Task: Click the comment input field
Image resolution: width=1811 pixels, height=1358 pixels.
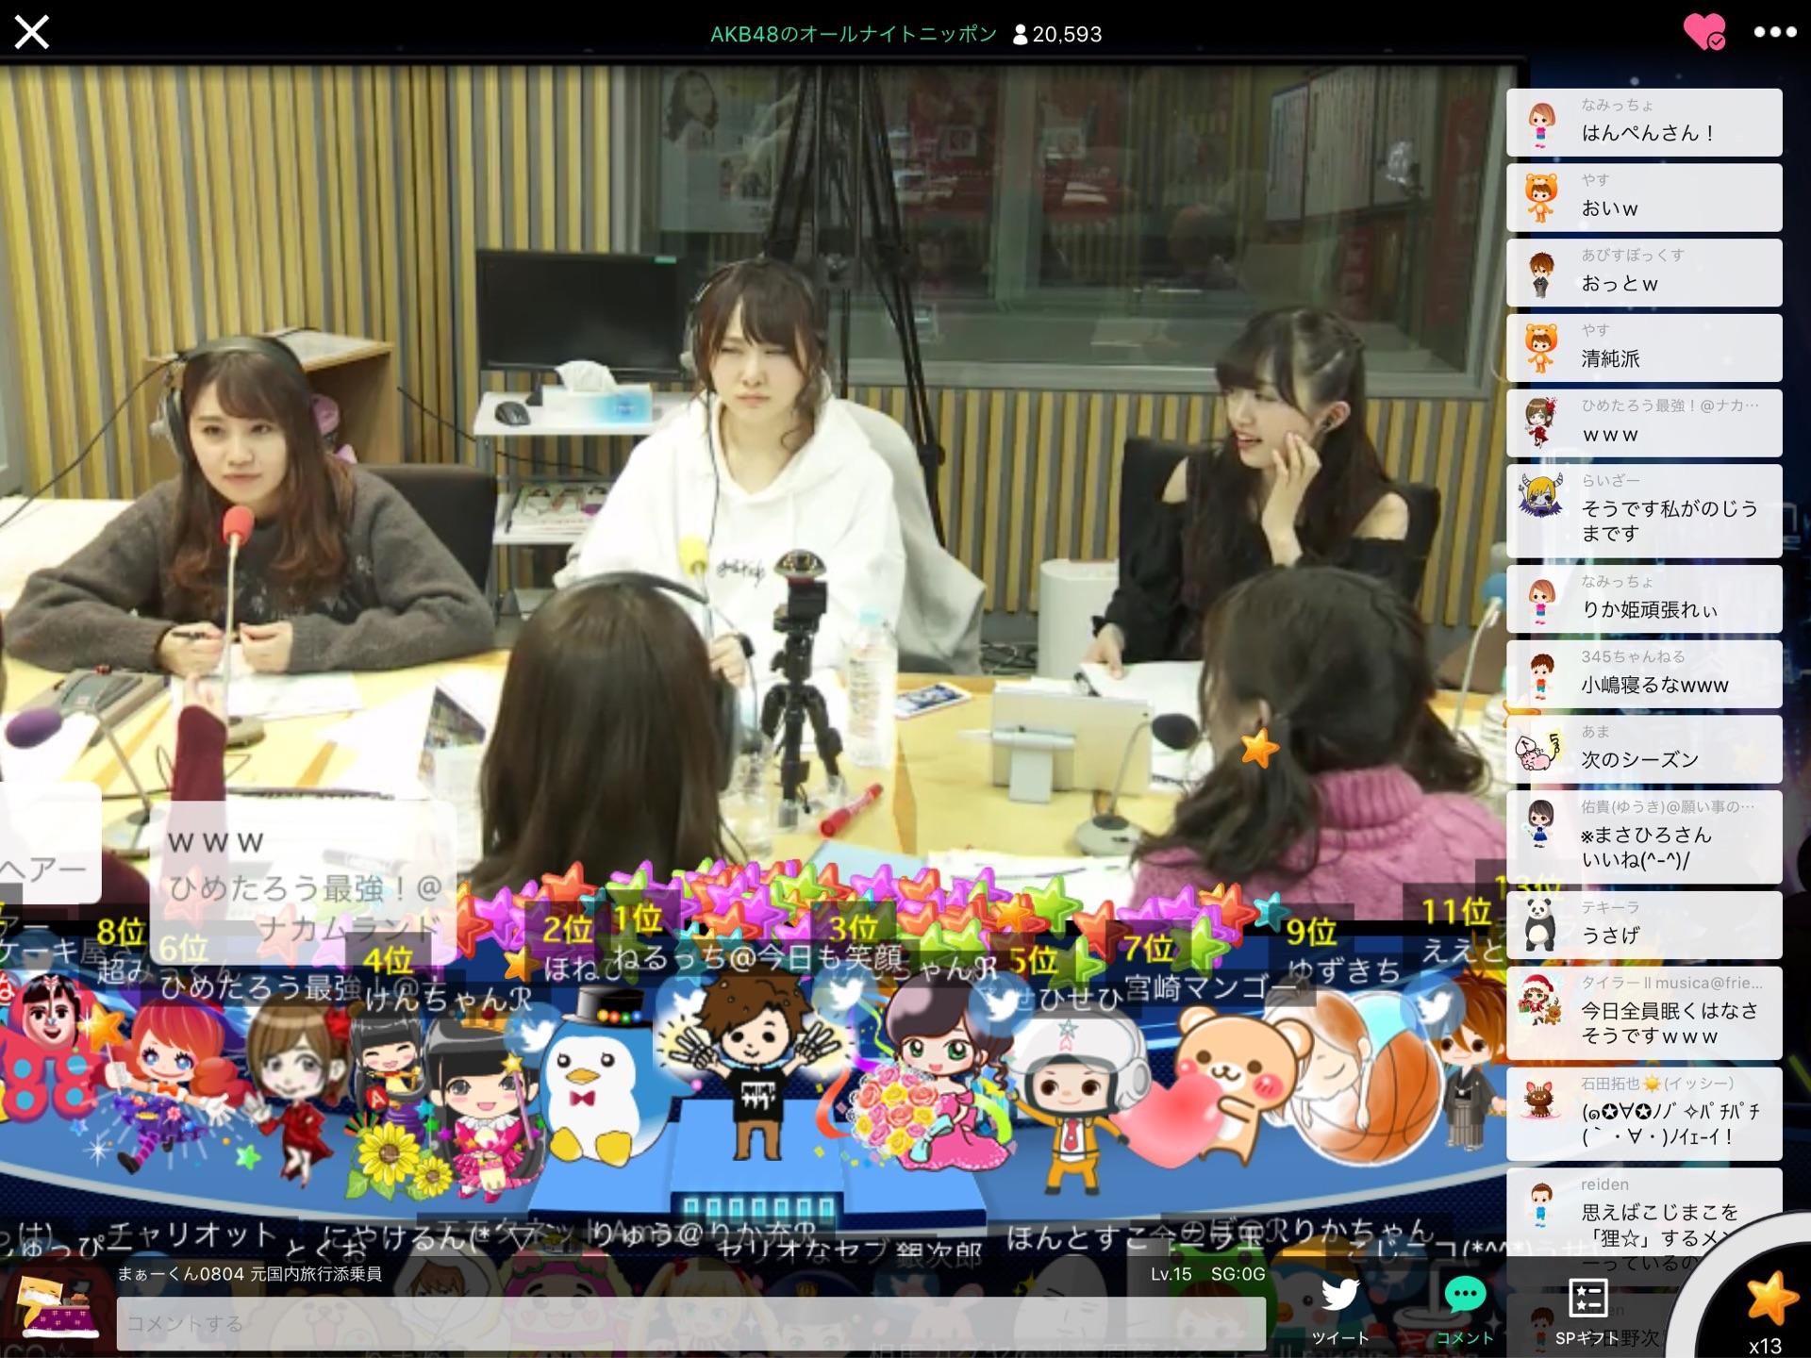Action: point(690,1323)
